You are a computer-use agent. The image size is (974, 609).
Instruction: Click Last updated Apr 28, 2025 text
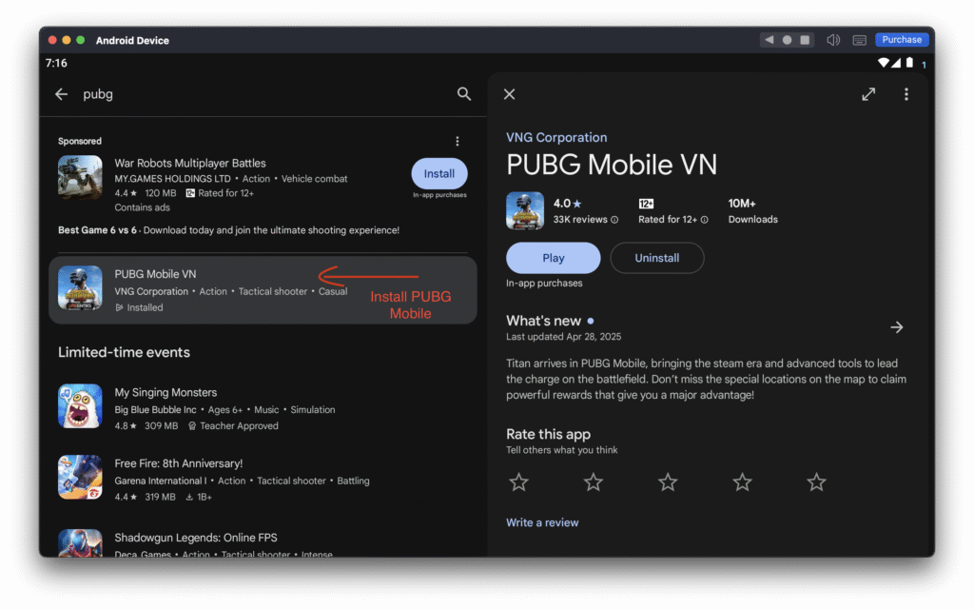click(563, 337)
